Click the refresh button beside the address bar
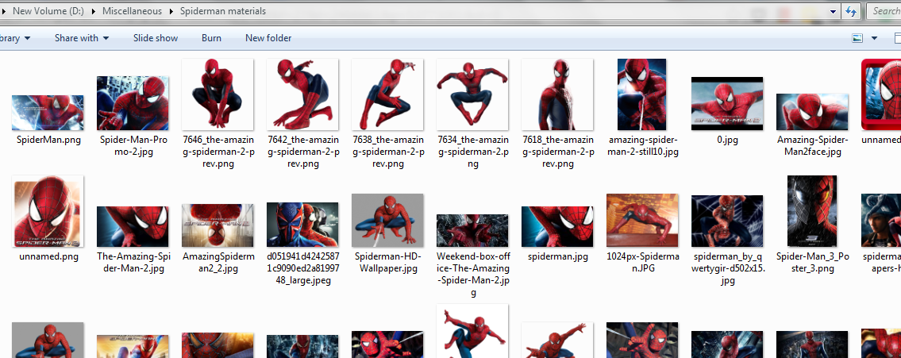Viewport: 901px width, 358px height. tap(851, 11)
